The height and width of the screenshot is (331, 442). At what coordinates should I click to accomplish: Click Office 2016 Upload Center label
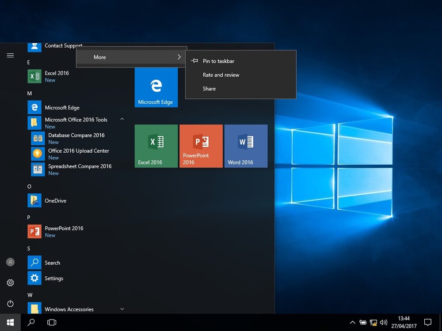pos(79,151)
